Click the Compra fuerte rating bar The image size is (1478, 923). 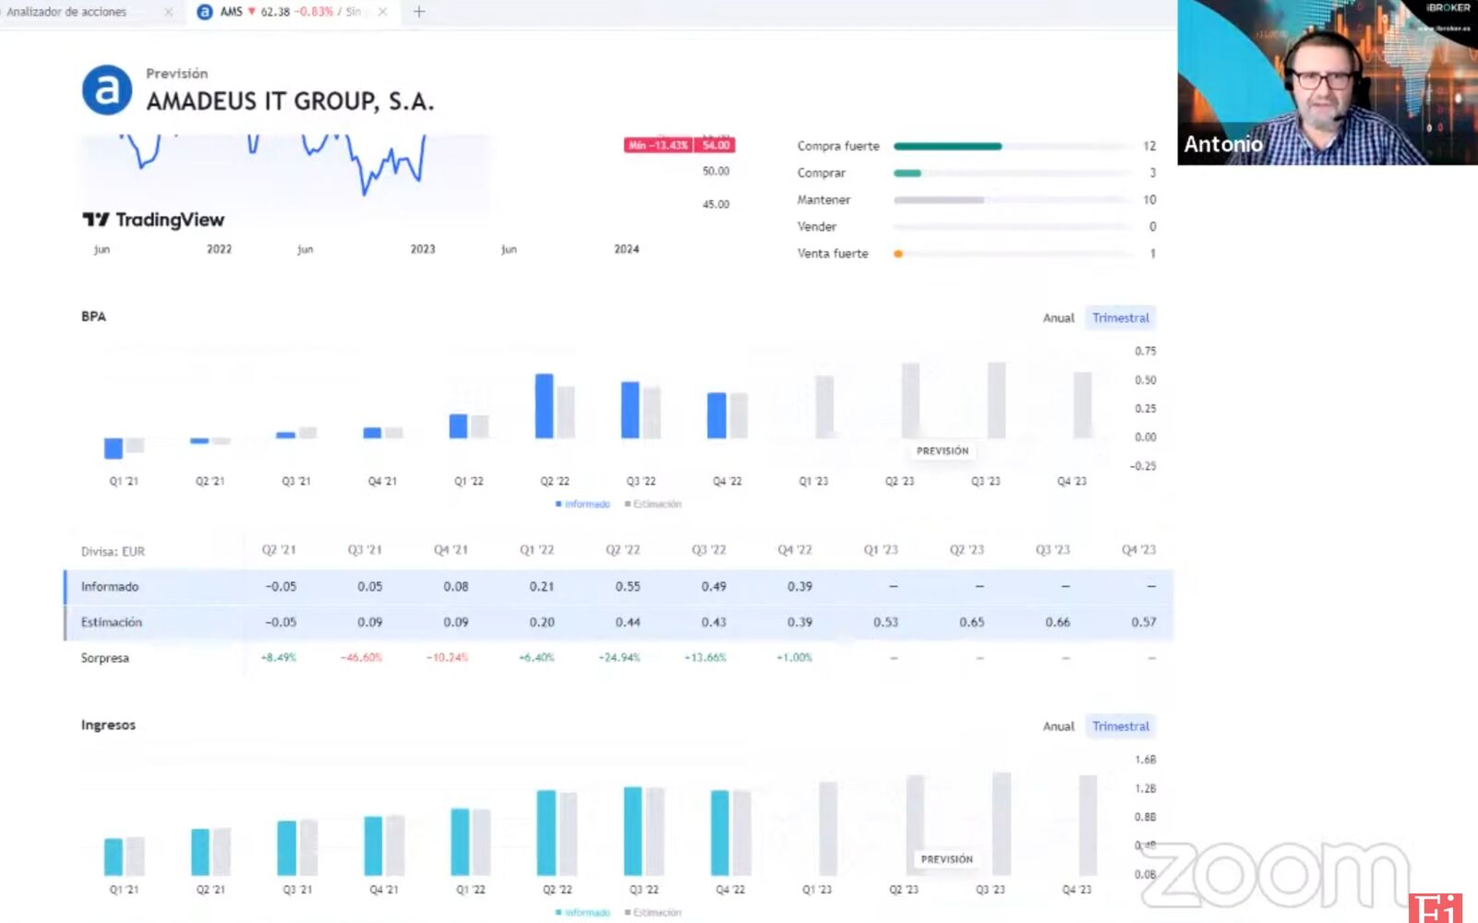point(948,146)
